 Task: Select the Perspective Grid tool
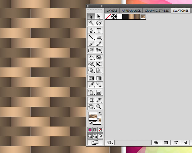point(99,70)
